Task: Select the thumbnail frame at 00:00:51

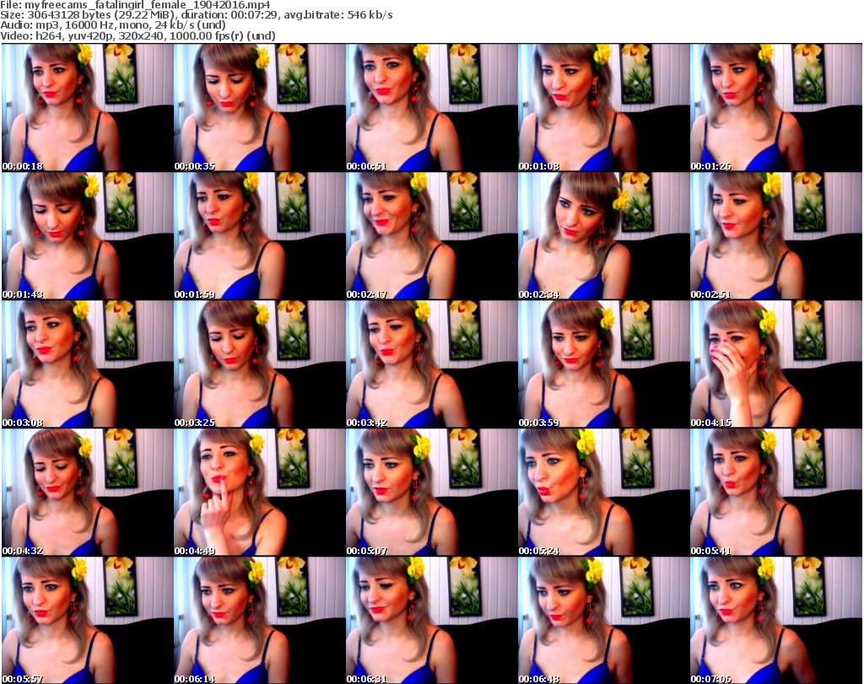Action: click(x=431, y=107)
